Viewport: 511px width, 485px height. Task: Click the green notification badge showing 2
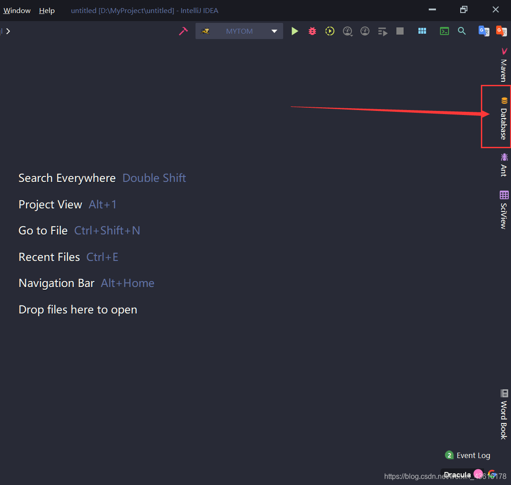449,455
